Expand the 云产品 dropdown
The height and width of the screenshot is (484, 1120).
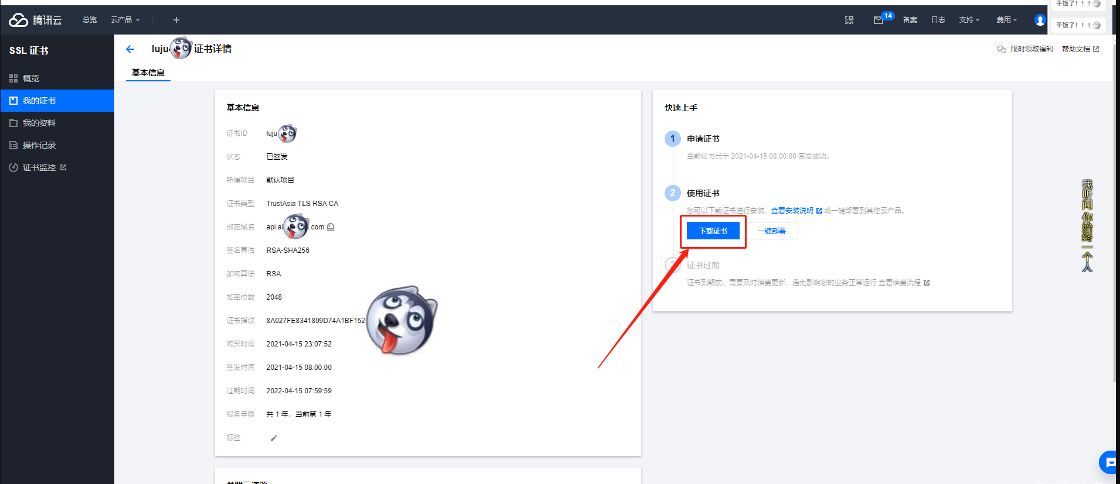(125, 20)
